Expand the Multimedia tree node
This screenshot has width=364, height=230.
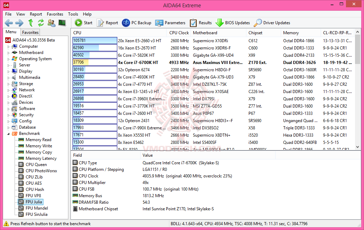(x=9, y=78)
